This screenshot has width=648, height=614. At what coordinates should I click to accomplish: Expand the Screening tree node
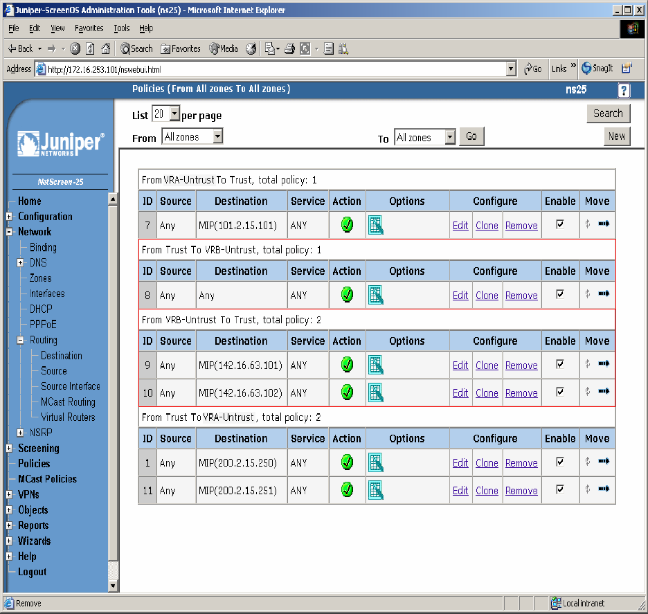click(x=9, y=448)
